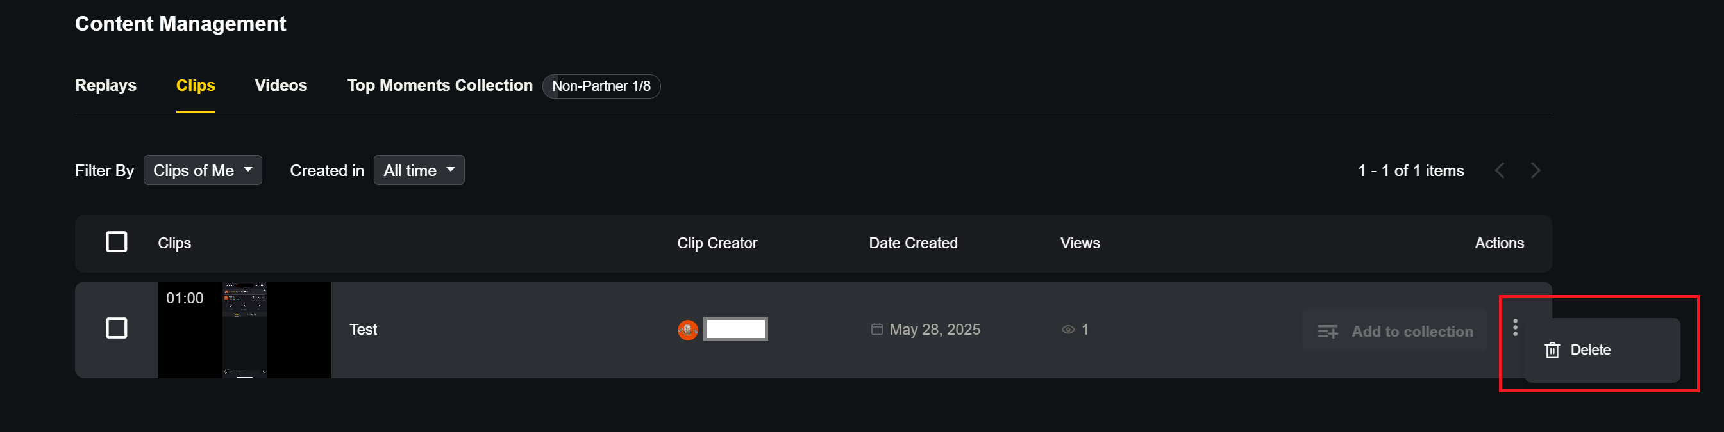
Task: Go to previous page arrow
Action: coord(1500,171)
